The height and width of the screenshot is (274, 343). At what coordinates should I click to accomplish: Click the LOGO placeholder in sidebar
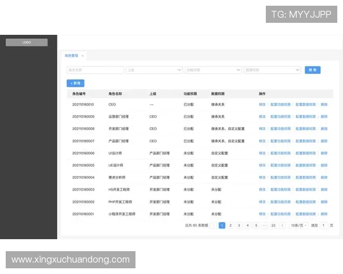coord(27,42)
